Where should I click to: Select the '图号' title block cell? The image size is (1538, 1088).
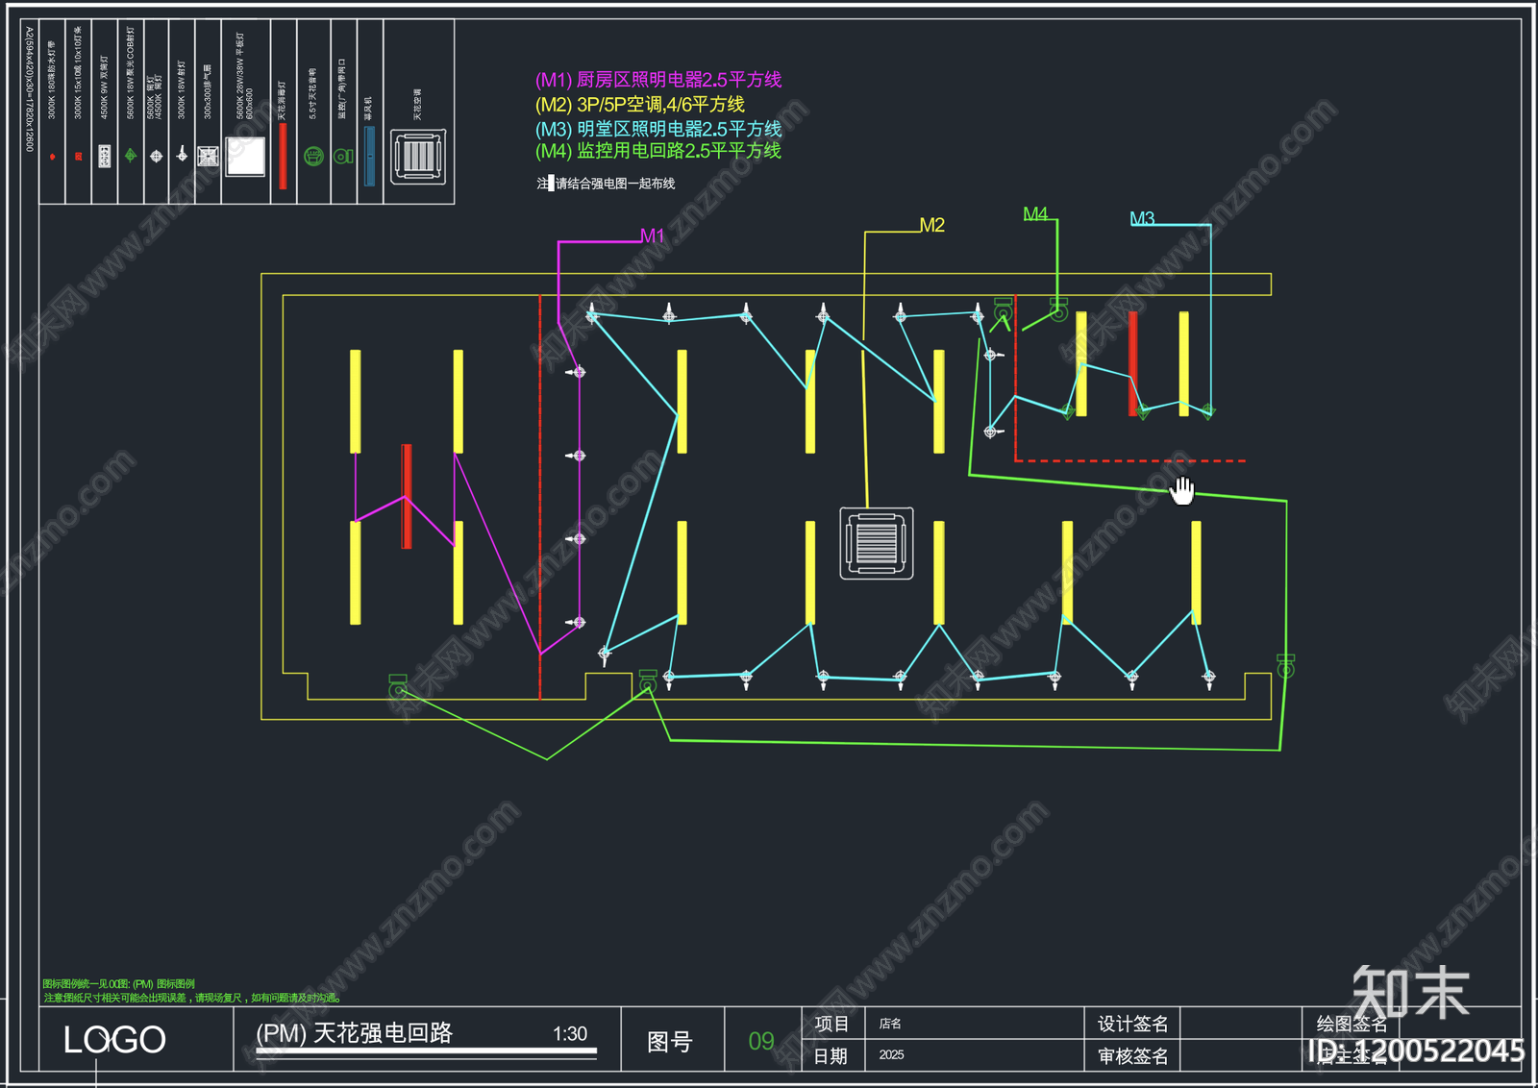[x=670, y=1042]
